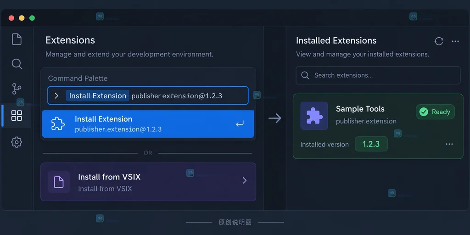Click the refresh icon for Installed Extensions

click(x=439, y=41)
